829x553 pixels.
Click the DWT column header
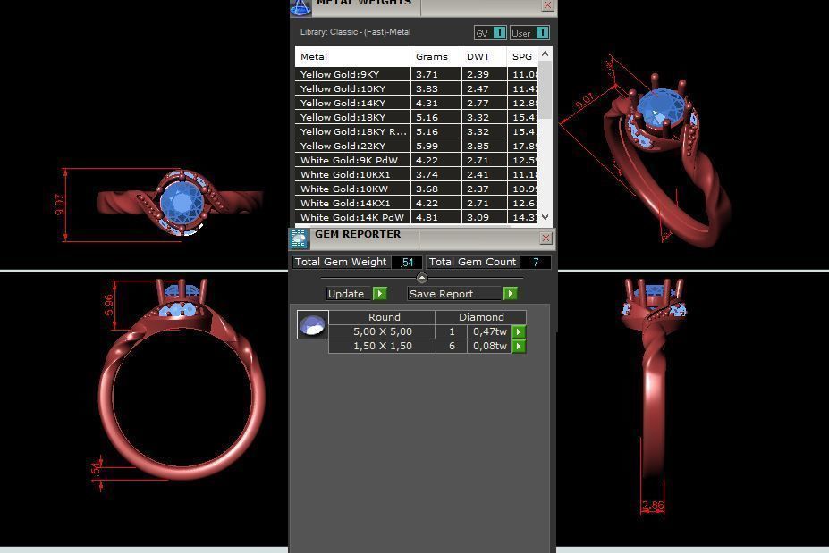[484, 56]
